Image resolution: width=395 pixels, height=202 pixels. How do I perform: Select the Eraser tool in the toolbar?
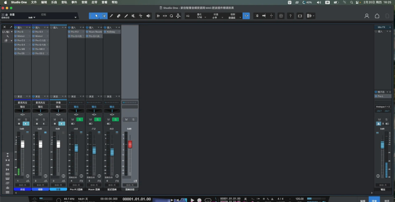[118, 16]
